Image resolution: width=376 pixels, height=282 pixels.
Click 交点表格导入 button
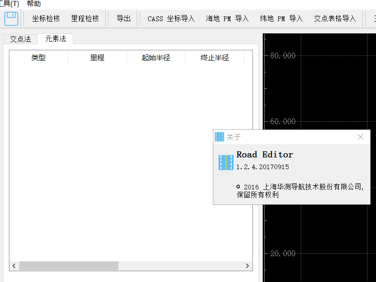pyautogui.click(x=335, y=18)
